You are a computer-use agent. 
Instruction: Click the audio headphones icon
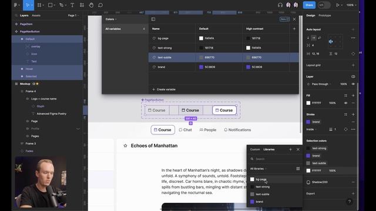click(280, 5)
